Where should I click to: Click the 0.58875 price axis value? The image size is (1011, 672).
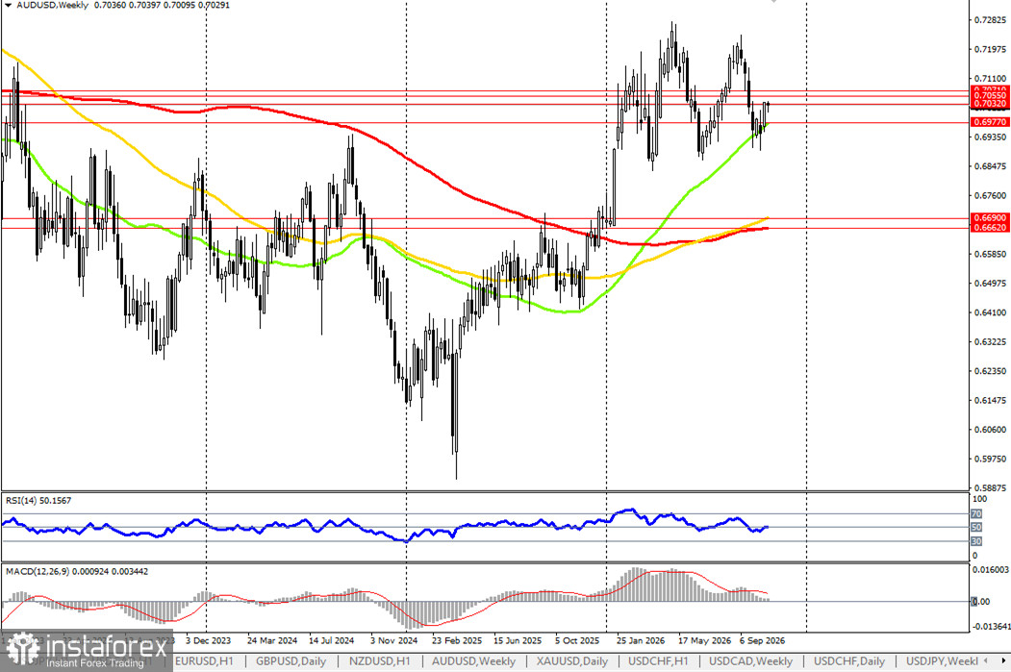990,488
